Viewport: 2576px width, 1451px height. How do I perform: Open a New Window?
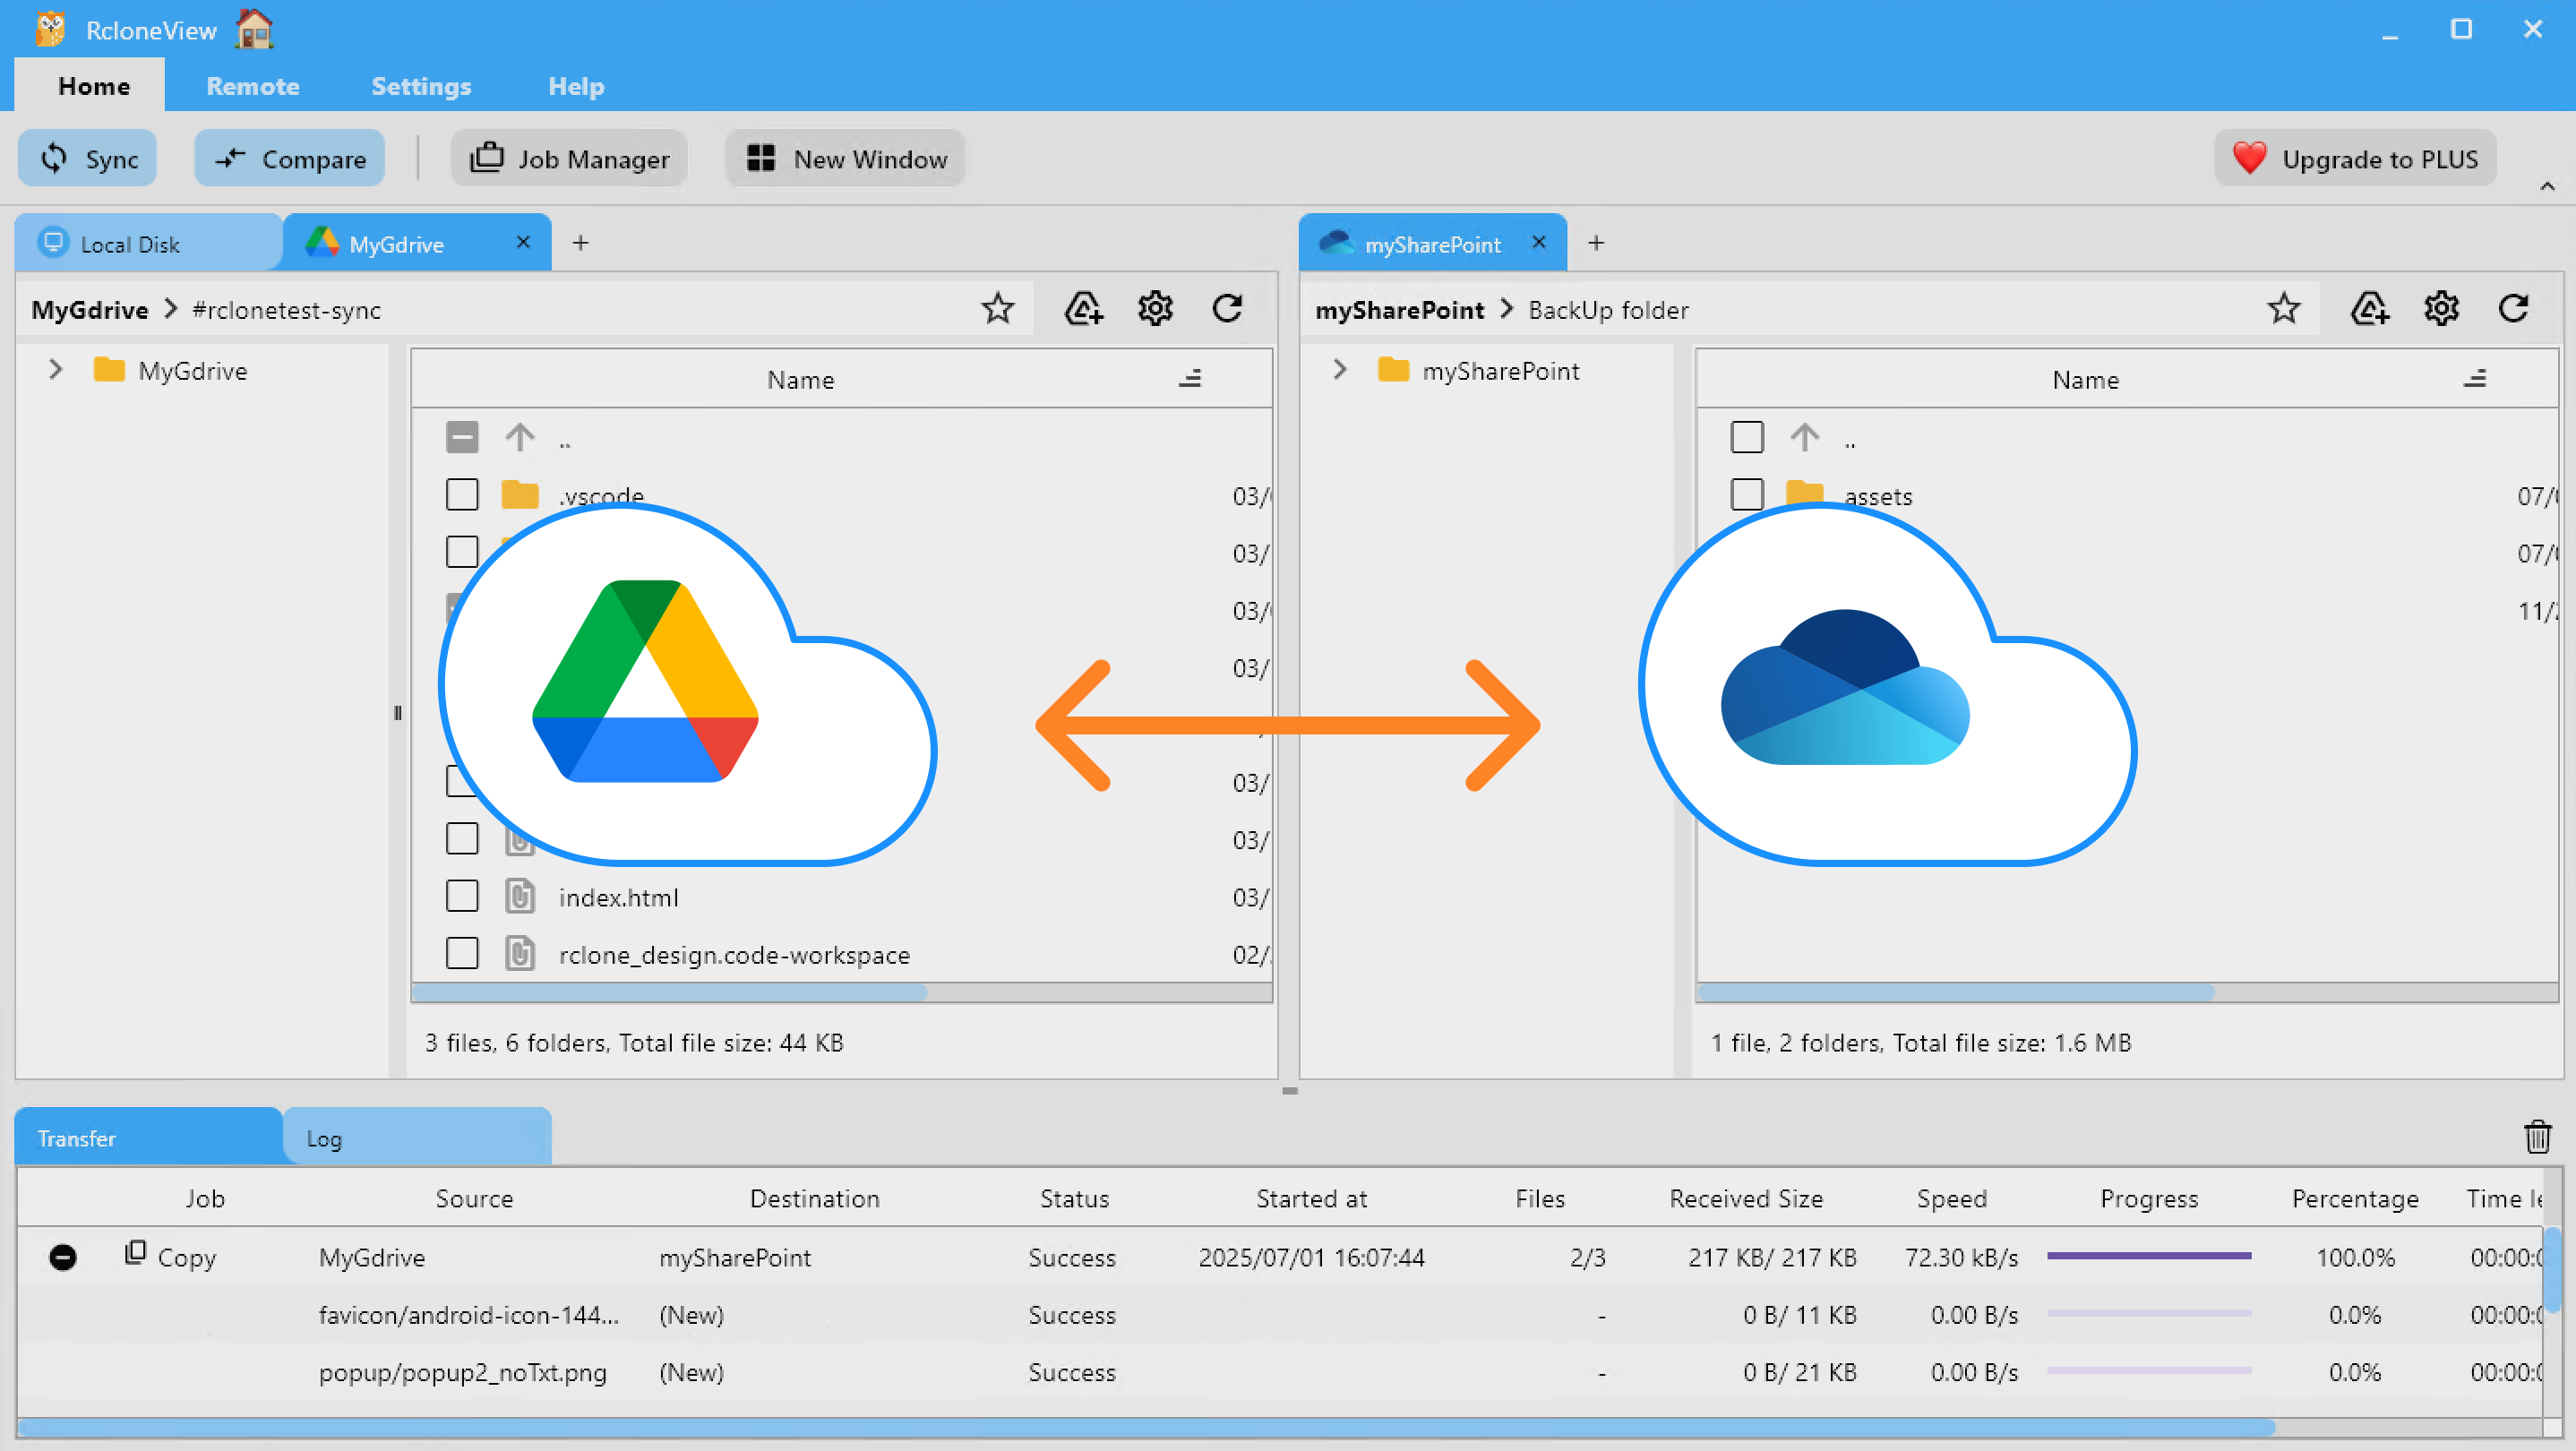point(845,158)
